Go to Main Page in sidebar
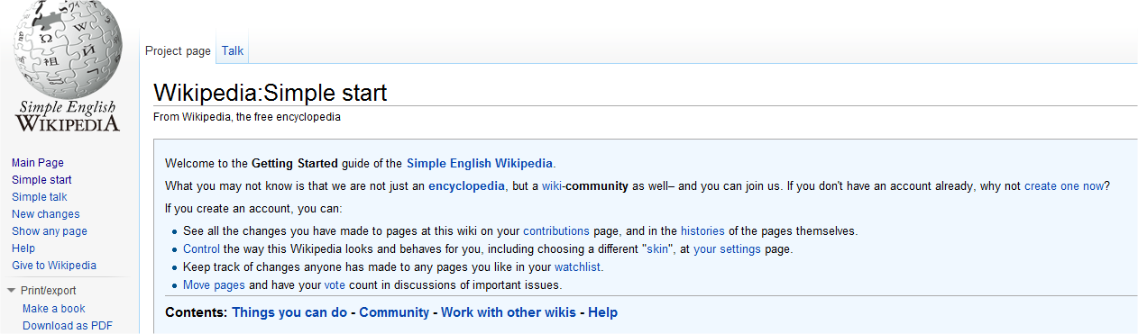 (38, 163)
